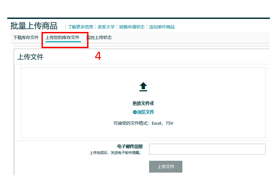The image size is (278, 190).
Task: Open the 监控上传状态 tab
Action: point(99,37)
